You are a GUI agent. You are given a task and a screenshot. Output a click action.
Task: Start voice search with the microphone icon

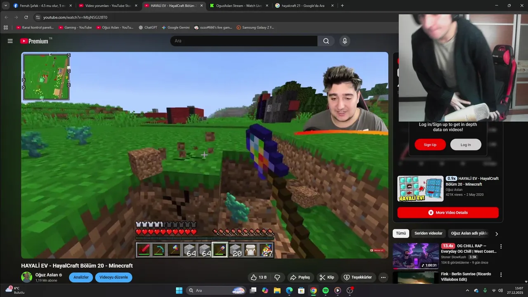click(x=345, y=41)
